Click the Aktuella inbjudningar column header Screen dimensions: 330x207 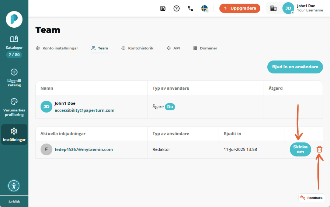pyautogui.click(x=63, y=134)
